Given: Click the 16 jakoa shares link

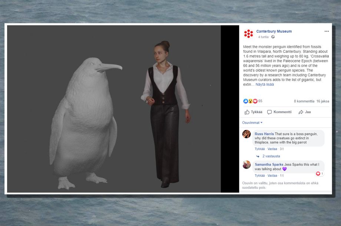Looking at the screenshot, I should click(322, 101).
